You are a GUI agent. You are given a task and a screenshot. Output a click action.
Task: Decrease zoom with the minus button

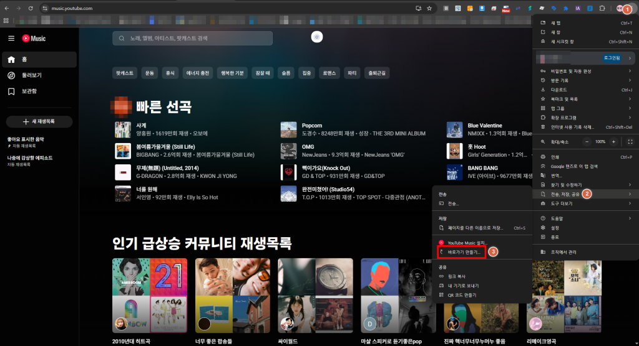pos(587,142)
